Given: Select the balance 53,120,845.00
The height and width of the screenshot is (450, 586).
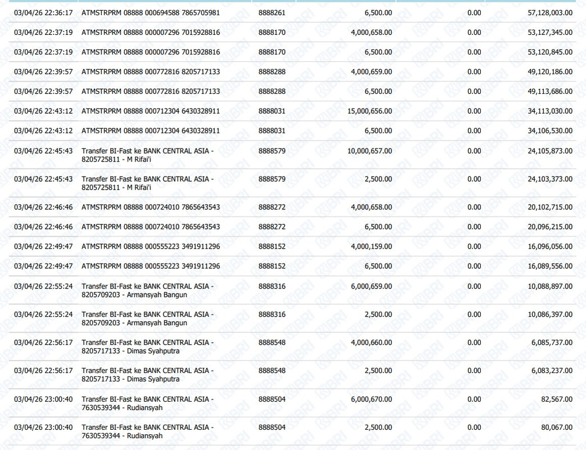Looking at the screenshot, I should tap(550, 52).
